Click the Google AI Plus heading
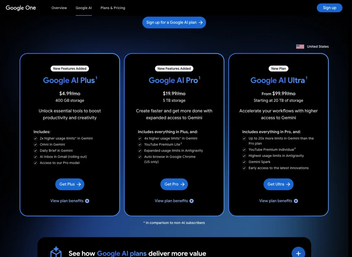Viewport: 352px width, 257px height. (70, 80)
